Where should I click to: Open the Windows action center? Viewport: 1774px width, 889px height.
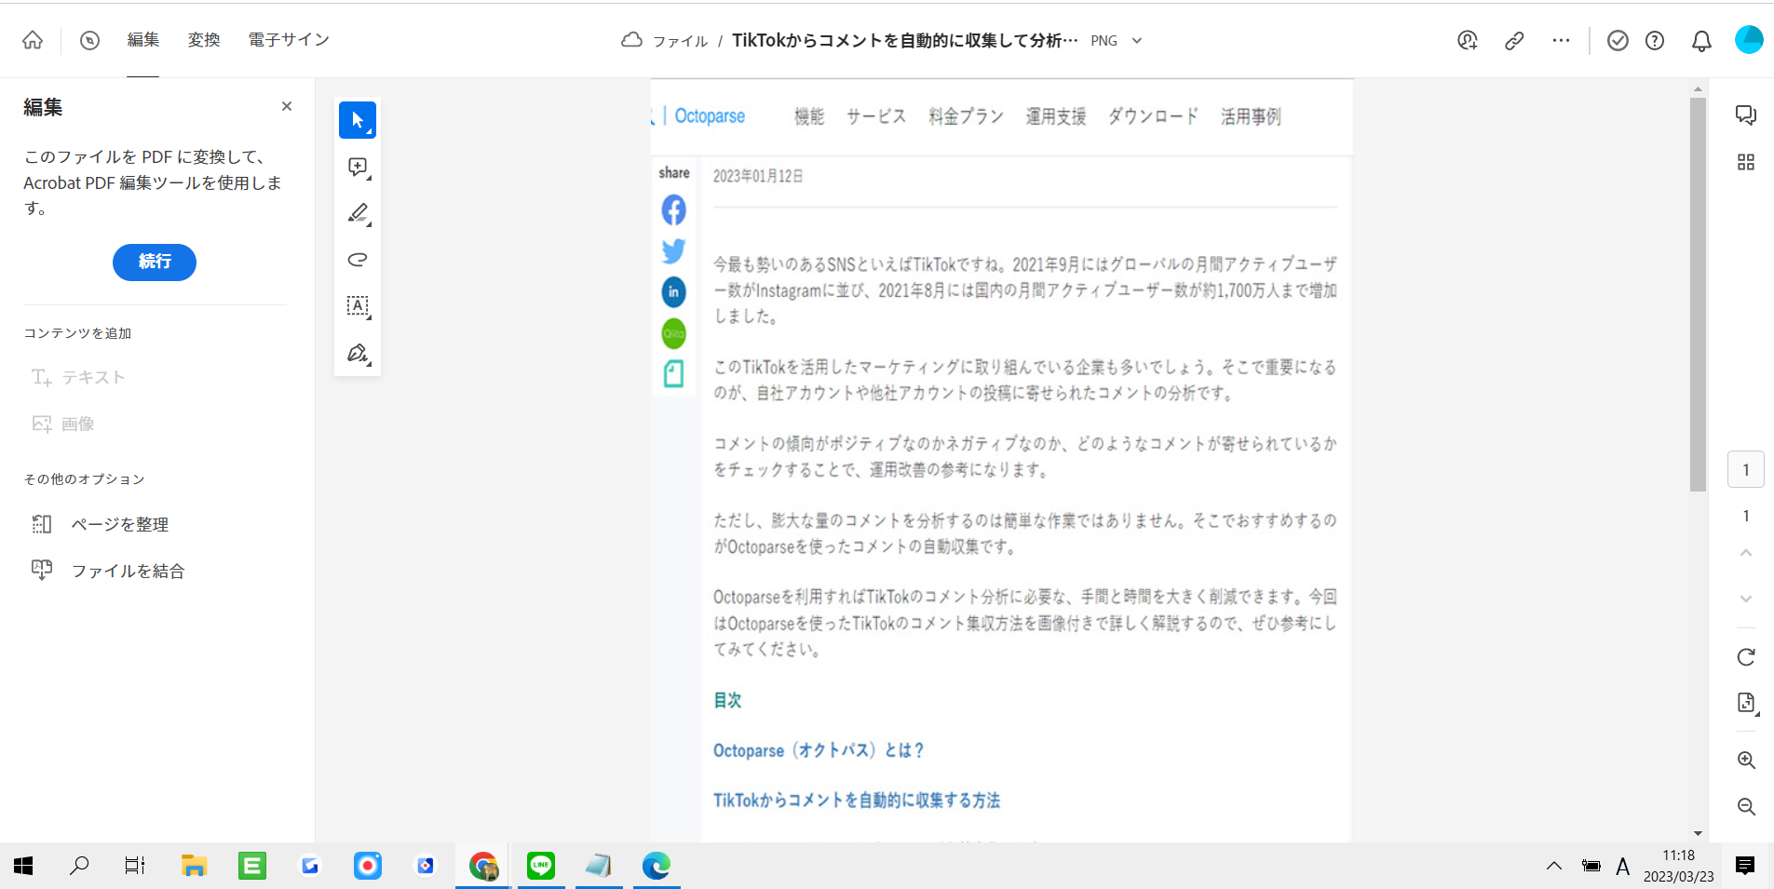[x=1745, y=866]
